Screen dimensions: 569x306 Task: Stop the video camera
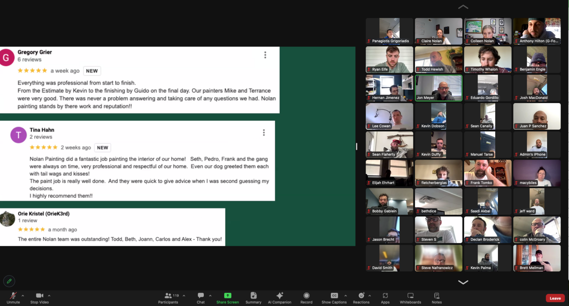(x=40, y=298)
